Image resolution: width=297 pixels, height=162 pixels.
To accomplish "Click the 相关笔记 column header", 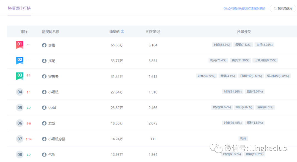I will point(153,32).
